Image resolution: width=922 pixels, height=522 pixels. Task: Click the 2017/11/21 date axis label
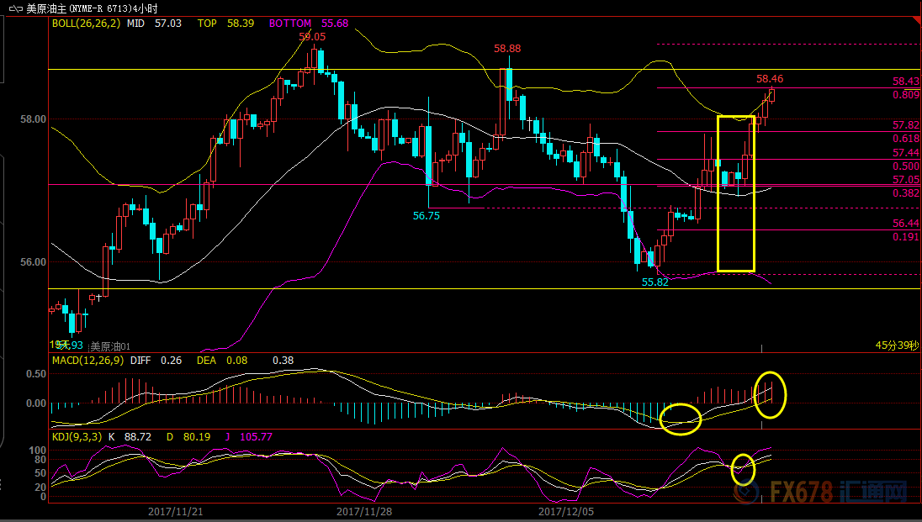pyautogui.click(x=175, y=512)
